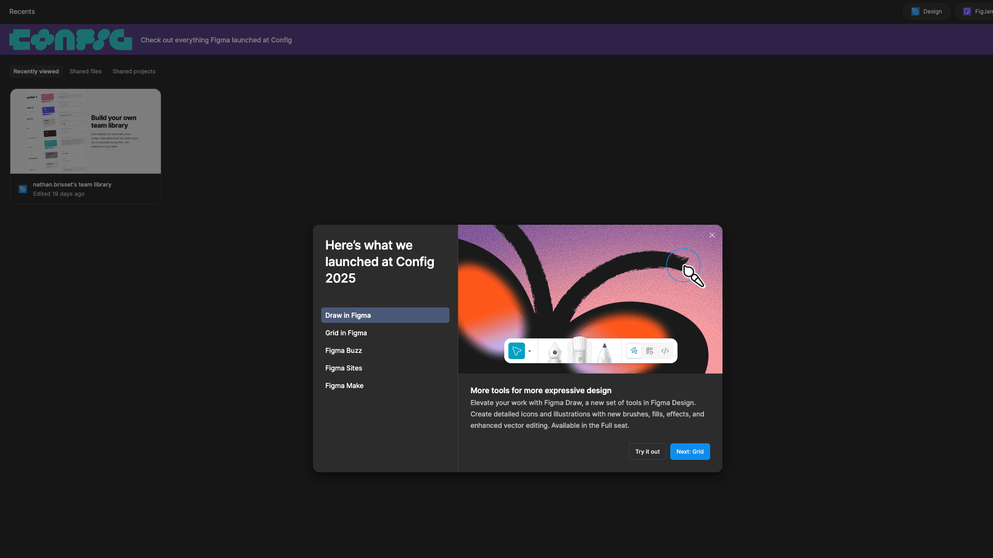The width and height of the screenshot is (993, 558).
Task: Click the pen nib tool illustration
Action: click(554, 352)
